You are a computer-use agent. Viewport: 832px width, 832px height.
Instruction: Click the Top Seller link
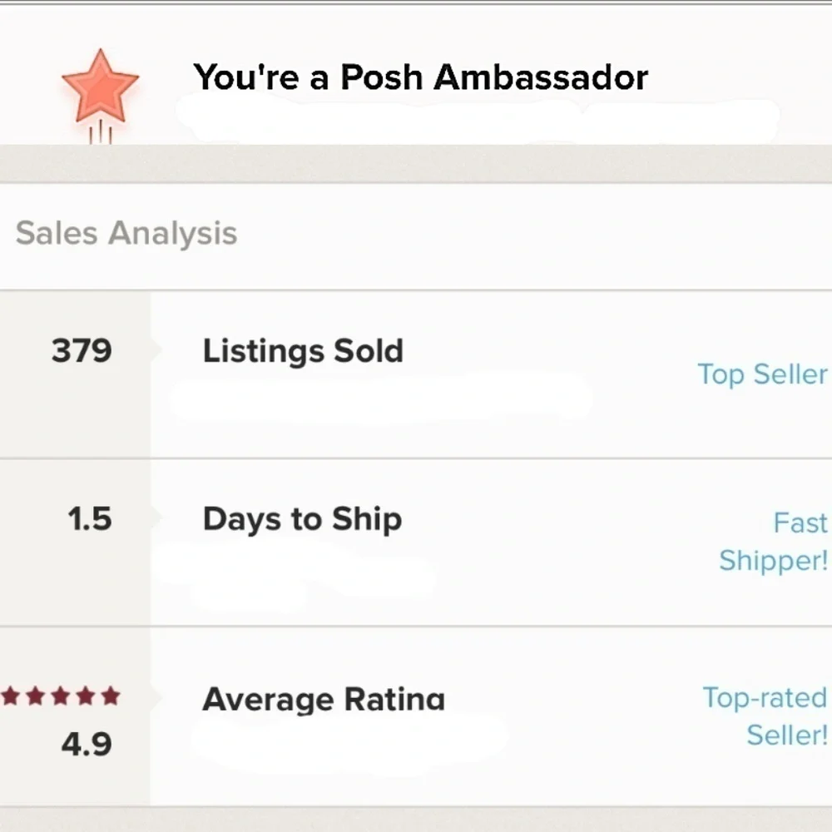pyautogui.click(x=762, y=374)
